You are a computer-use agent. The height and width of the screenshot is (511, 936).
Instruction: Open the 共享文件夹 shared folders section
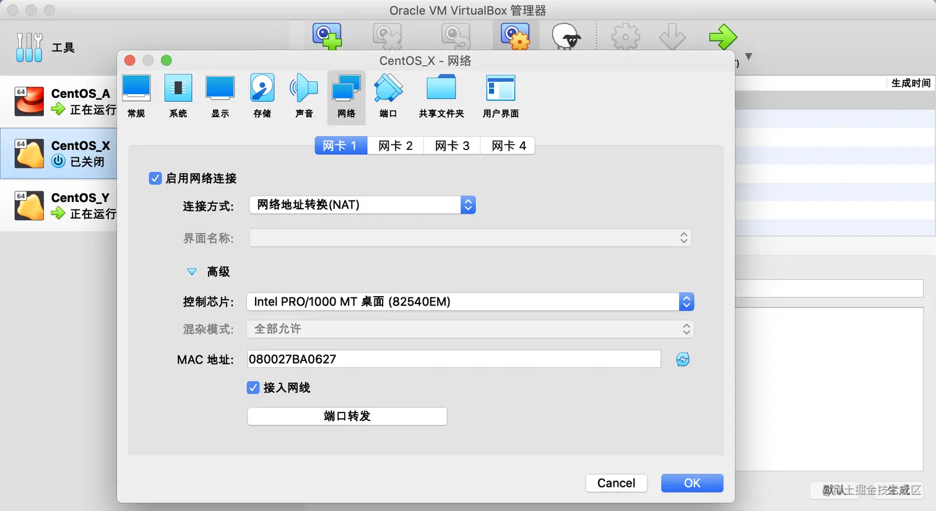pos(441,96)
